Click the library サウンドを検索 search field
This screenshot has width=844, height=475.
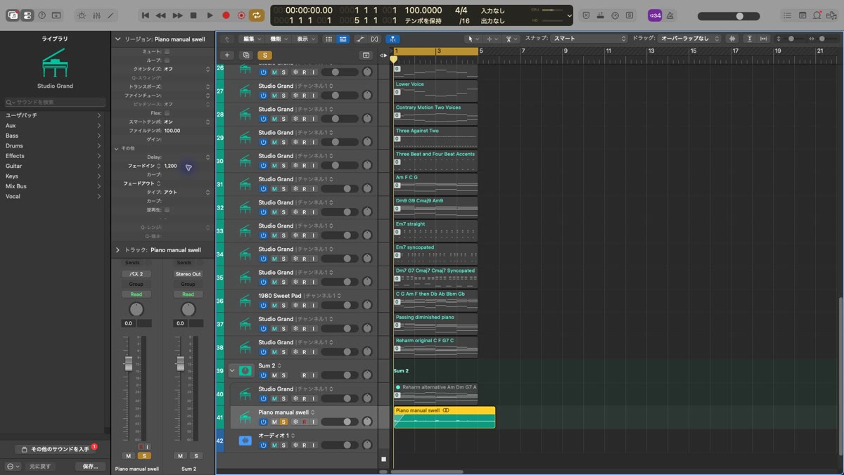point(55,102)
